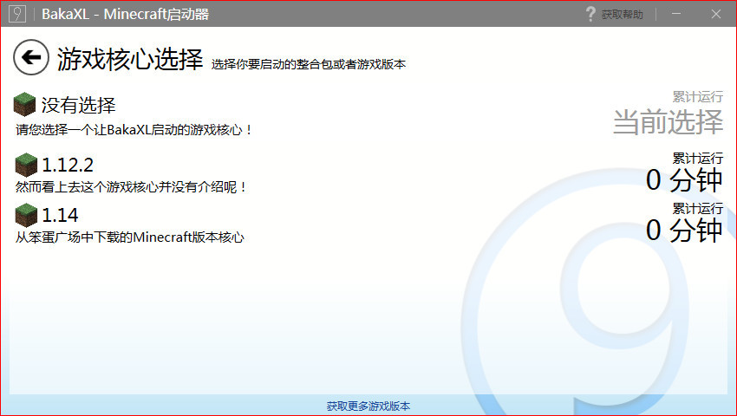Click description 然而看上去这个游戏核心并没有介绍呢
This screenshot has height=416, width=737.
[131, 187]
